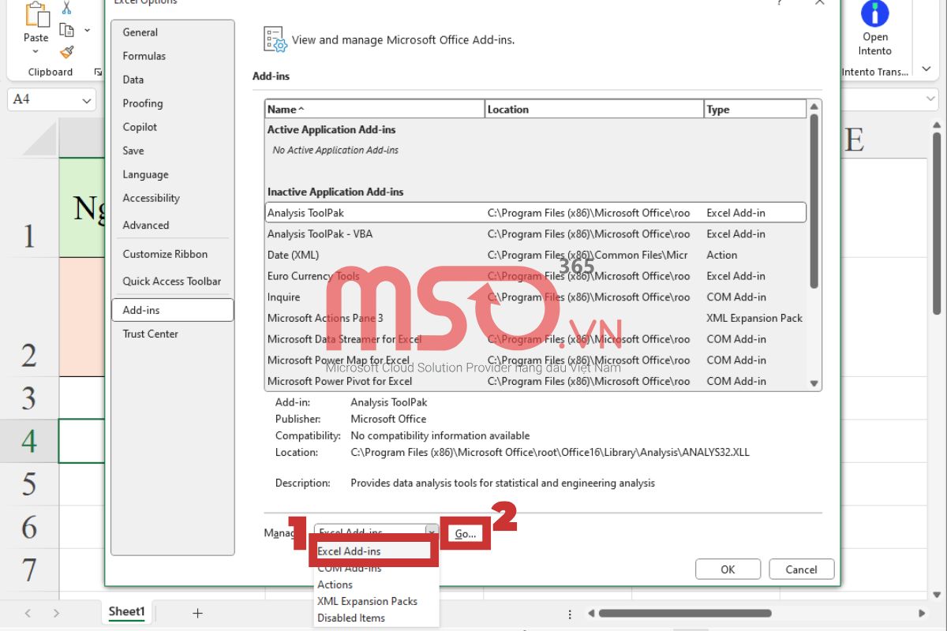Open the Proofing options category

pos(173,103)
